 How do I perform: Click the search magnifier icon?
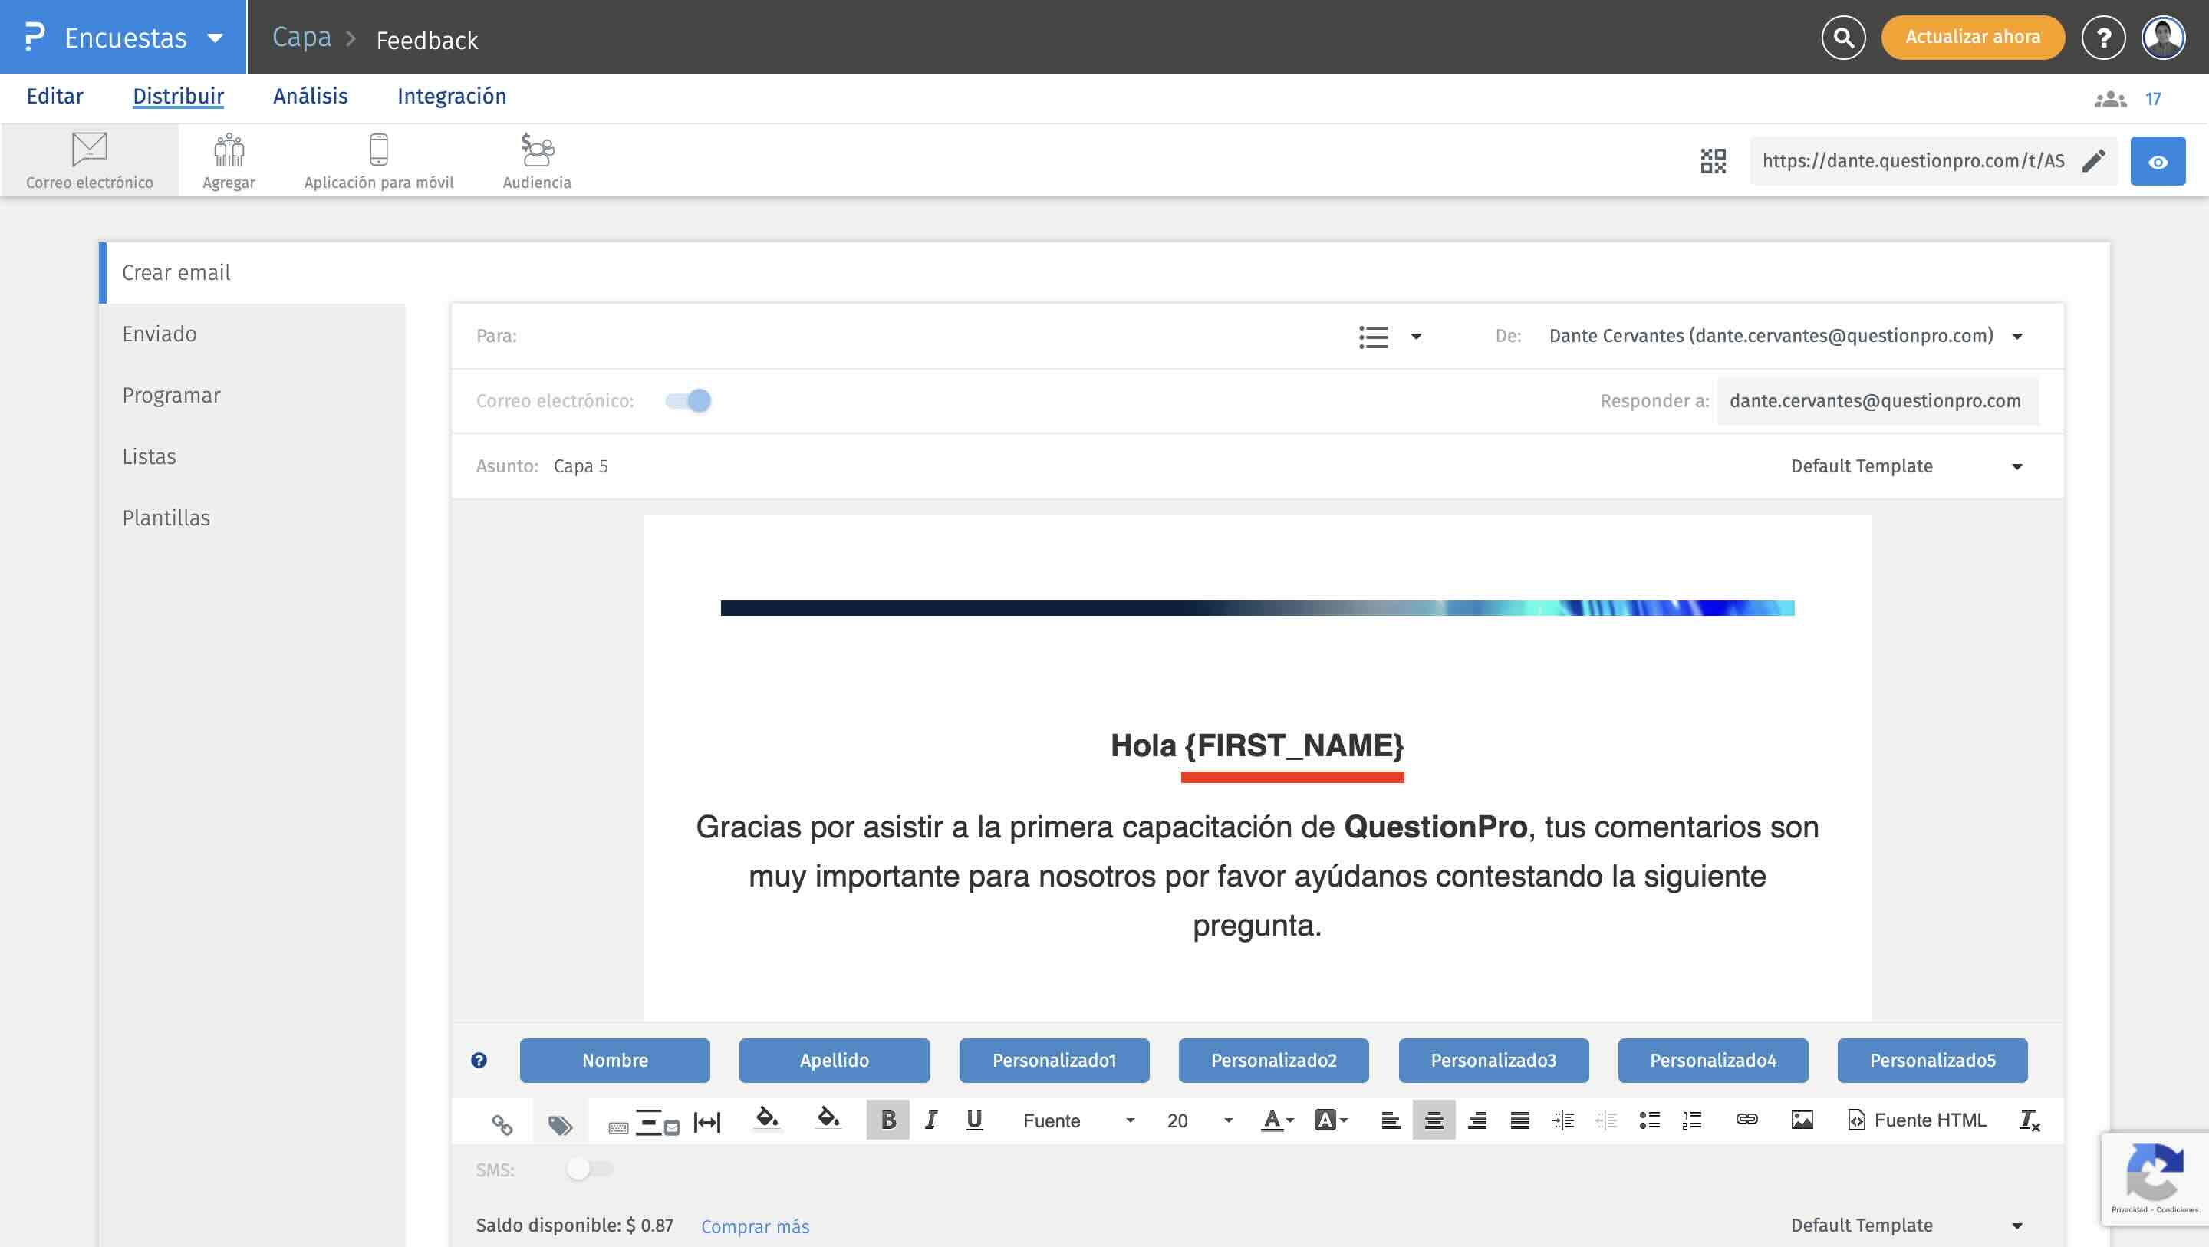tap(1843, 38)
